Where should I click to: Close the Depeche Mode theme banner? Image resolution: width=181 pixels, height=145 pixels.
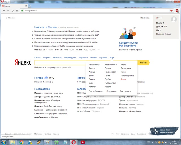click(177, 128)
